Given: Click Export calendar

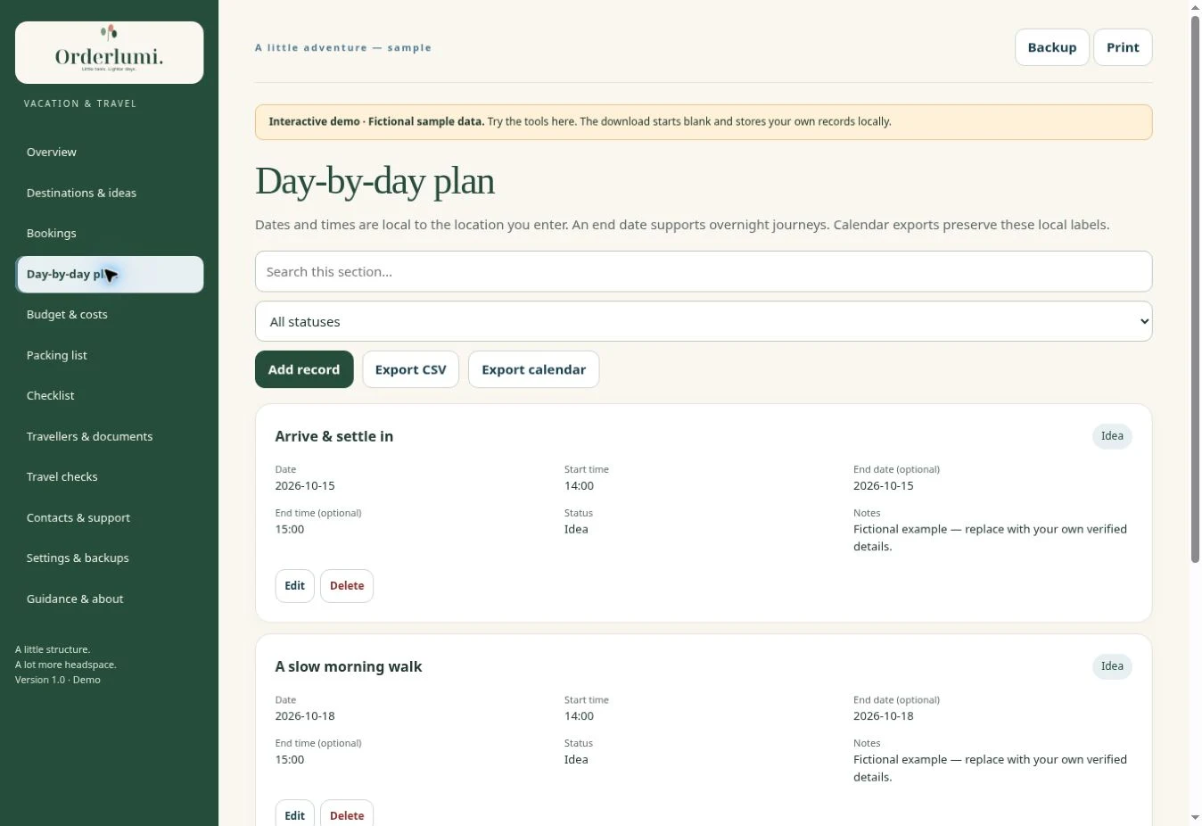Looking at the screenshot, I should tap(533, 369).
